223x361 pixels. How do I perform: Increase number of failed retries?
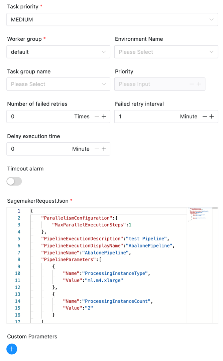[104, 117]
